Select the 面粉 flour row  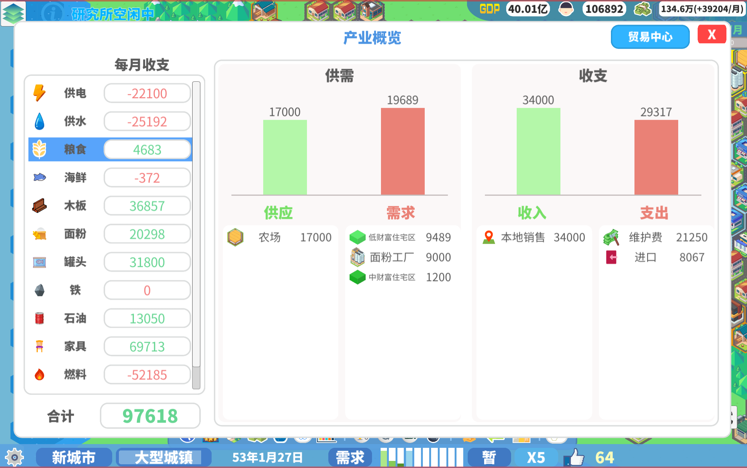click(x=110, y=234)
